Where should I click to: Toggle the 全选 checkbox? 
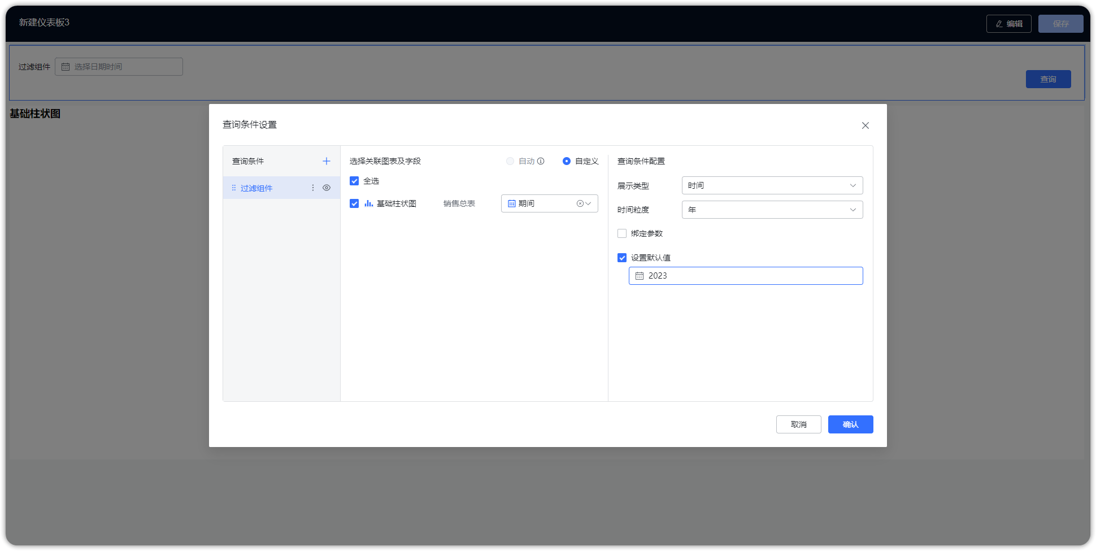click(354, 181)
